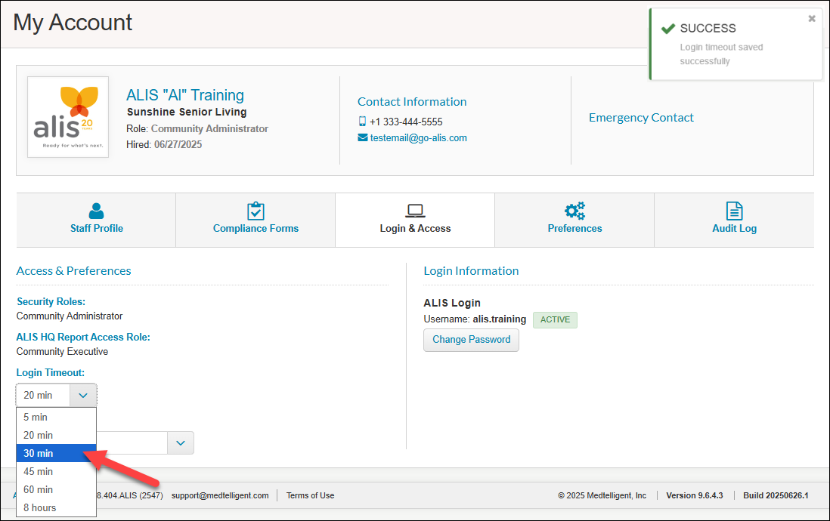Dismiss the success notification
The image size is (830, 521).
(811, 19)
